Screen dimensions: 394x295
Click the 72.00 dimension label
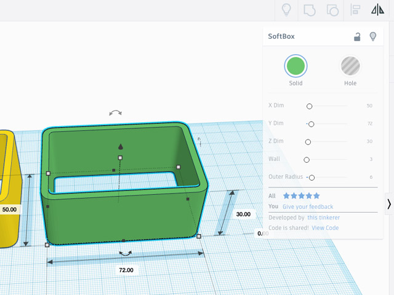[x=126, y=270]
